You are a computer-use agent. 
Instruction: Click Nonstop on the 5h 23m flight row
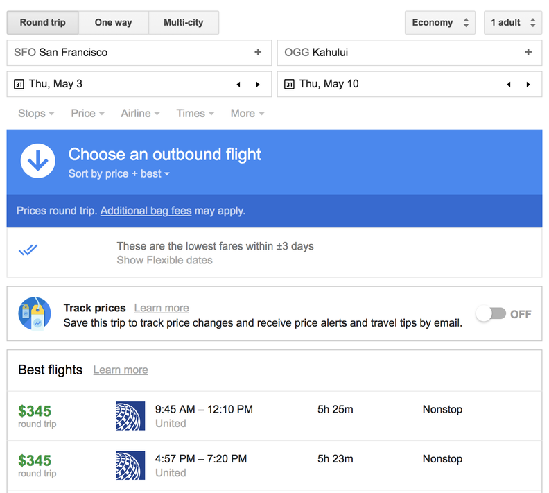[442, 459]
